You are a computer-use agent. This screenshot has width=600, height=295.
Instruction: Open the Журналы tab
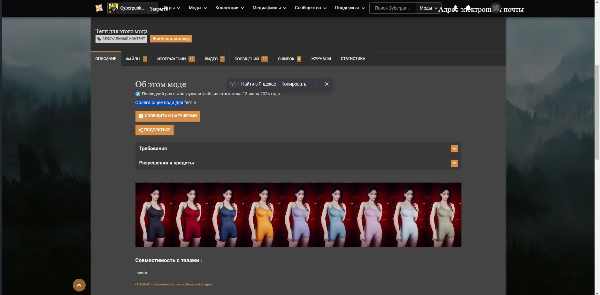(x=321, y=59)
